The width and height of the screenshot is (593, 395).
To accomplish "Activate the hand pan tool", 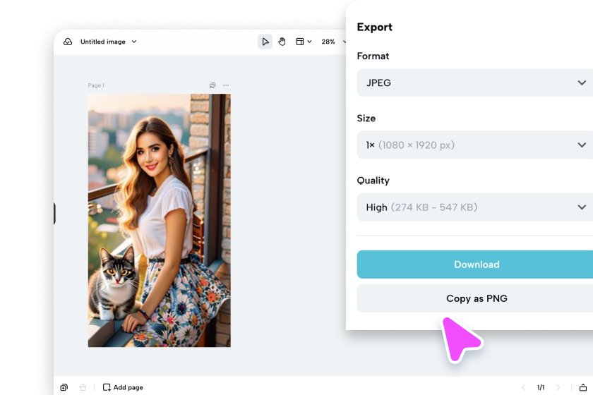I will [x=282, y=42].
